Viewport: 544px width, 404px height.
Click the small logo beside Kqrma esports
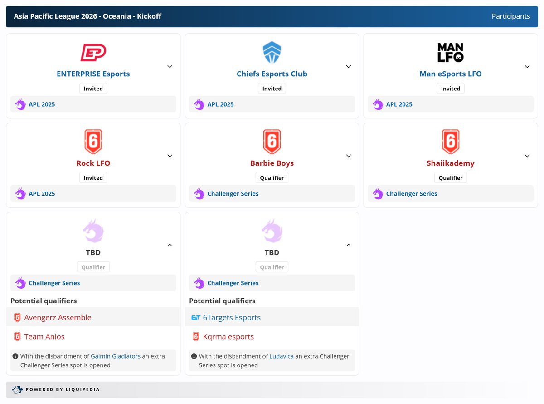[x=196, y=337]
